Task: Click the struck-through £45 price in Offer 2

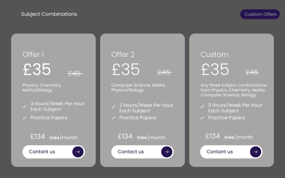Action: point(164,72)
